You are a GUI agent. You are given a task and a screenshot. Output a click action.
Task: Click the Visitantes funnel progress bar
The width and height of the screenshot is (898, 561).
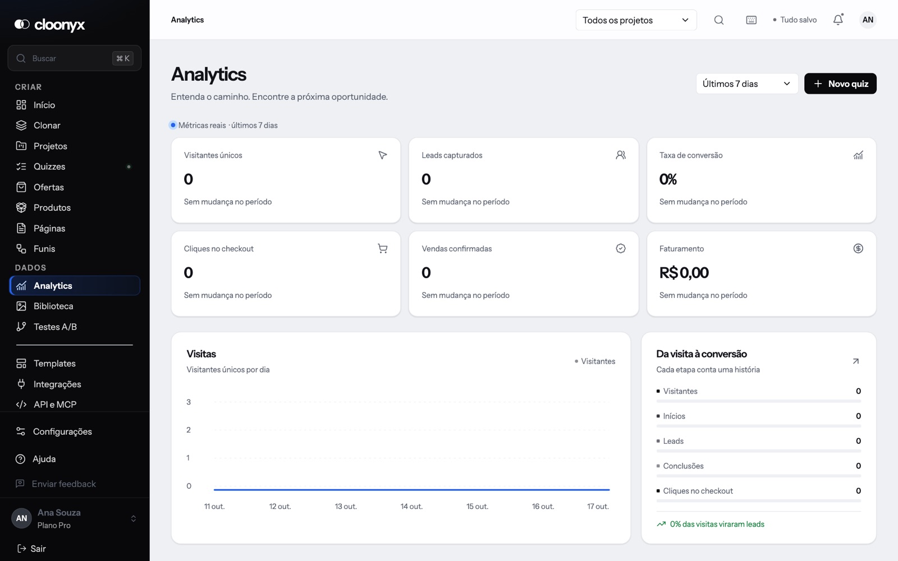tap(758, 401)
